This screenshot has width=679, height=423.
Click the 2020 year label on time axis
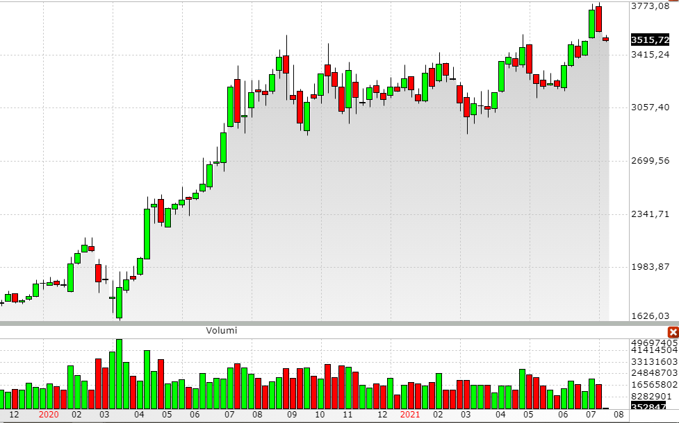click(x=49, y=415)
